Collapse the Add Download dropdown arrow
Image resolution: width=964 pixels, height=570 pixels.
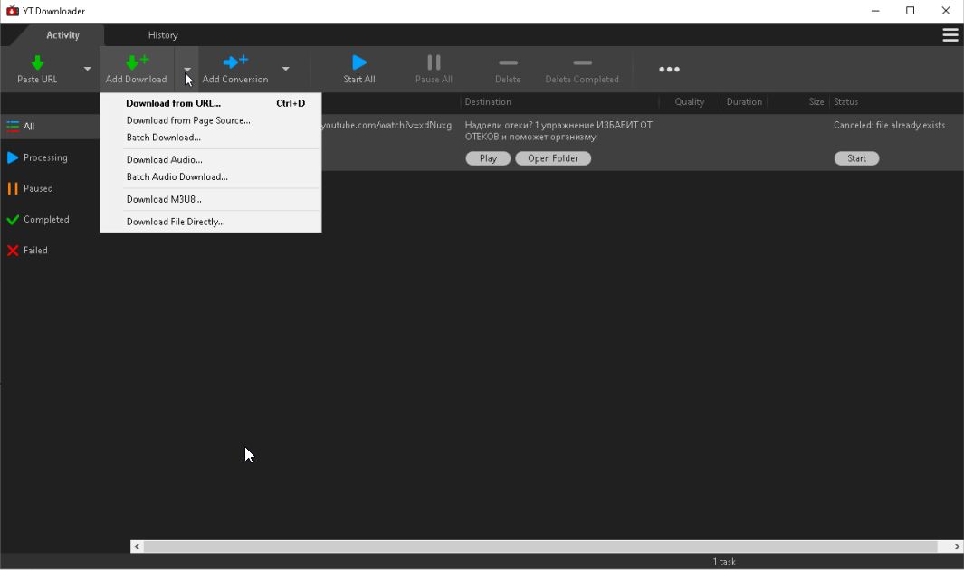click(x=186, y=69)
